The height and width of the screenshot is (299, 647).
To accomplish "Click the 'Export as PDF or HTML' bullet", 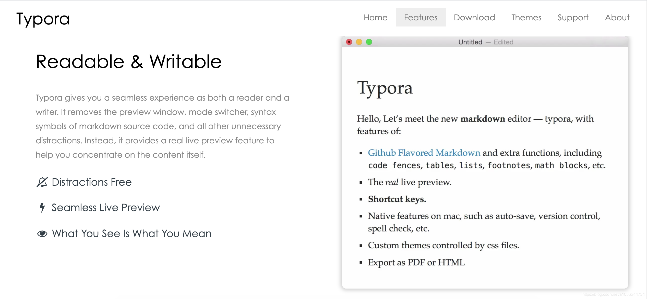I will (x=416, y=262).
